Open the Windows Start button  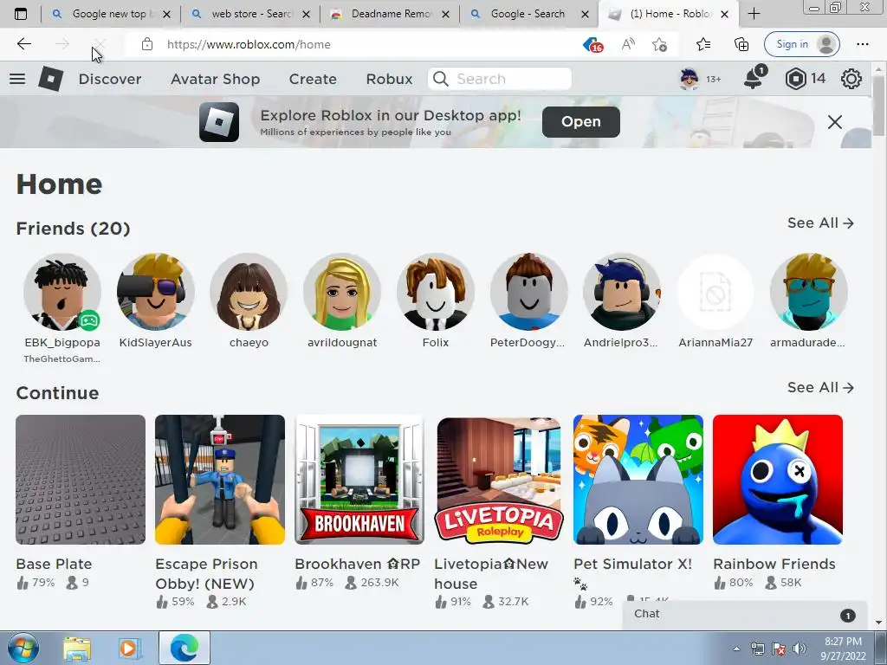23,648
